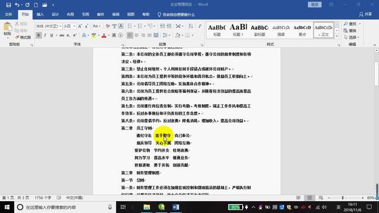Justify the paragraph text
The height and width of the screenshot is (213, 379).
149,35
